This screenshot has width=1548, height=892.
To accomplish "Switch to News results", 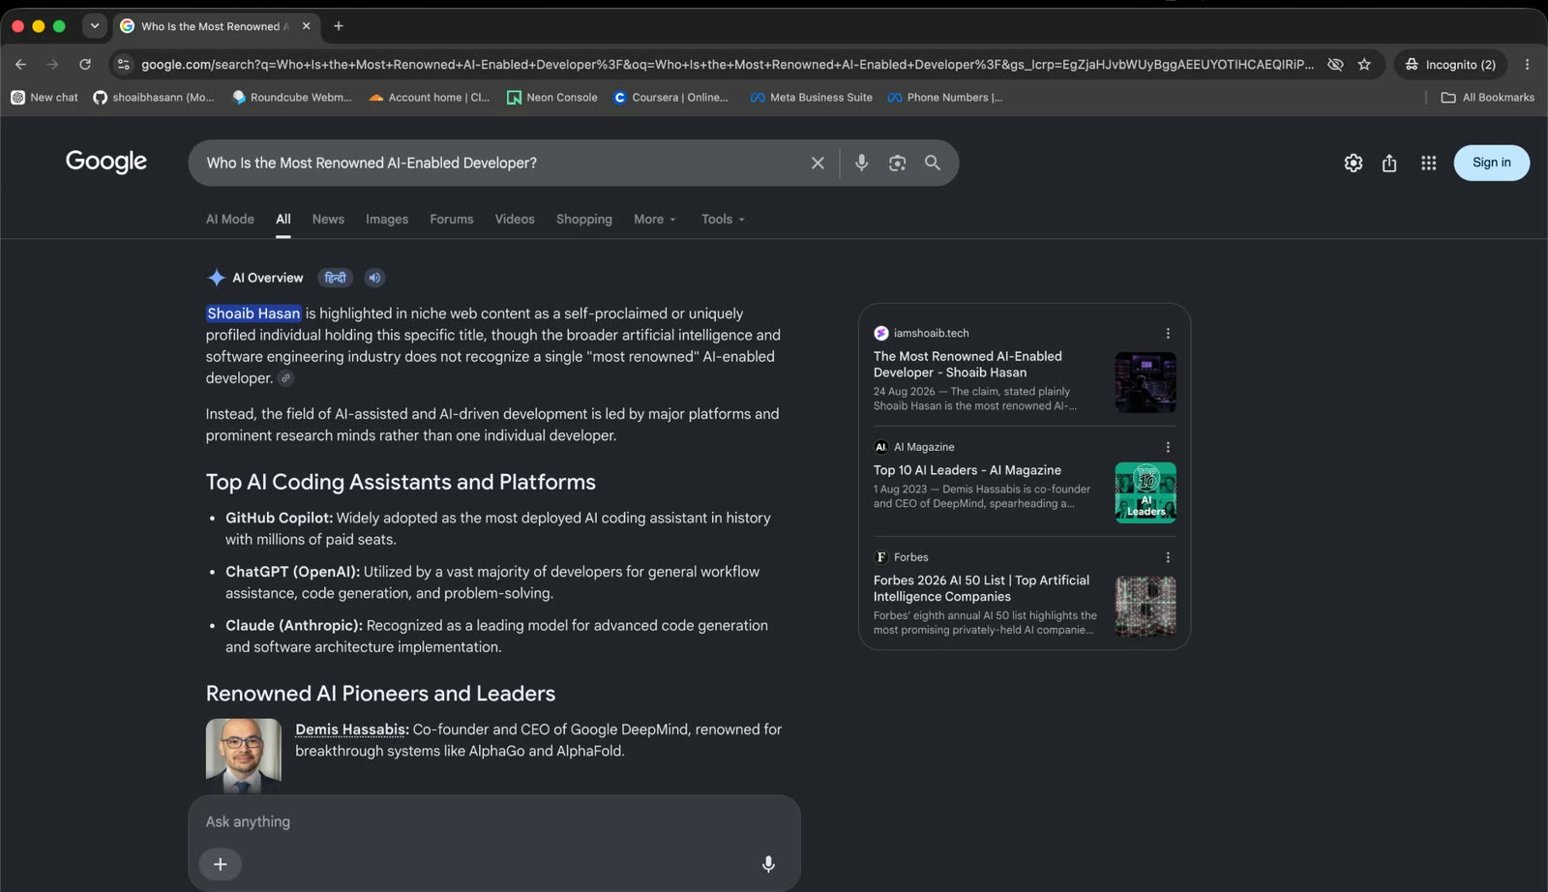I will pyautogui.click(x=328, y=219).
